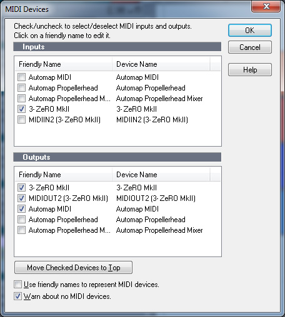Uncheck the MIDIOUT2 (3- ZeRO MkII) output checkbox
The image size is (285, 317).
[21, 198]
